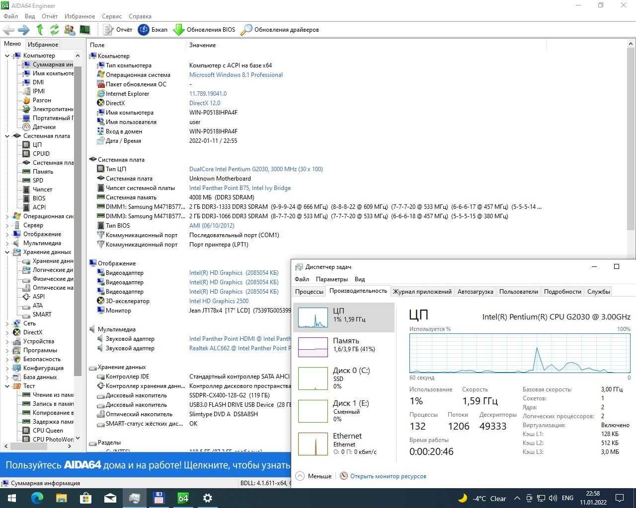Viewport: 636px width, 508px height.
Task: Expand the Сеть tree node
Action: point(7,323)
